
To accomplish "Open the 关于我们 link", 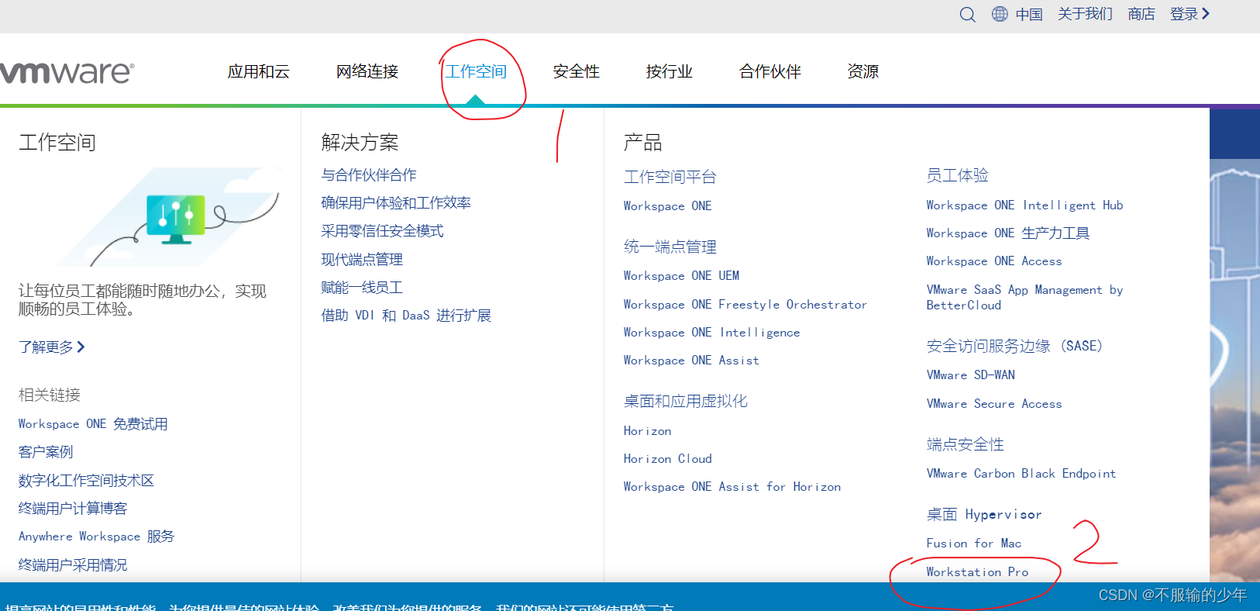I will pos(1085,14).
